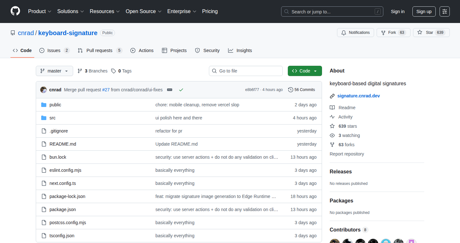
Task: Click the eye icon beside 3 watching
Action: point(332,135)
